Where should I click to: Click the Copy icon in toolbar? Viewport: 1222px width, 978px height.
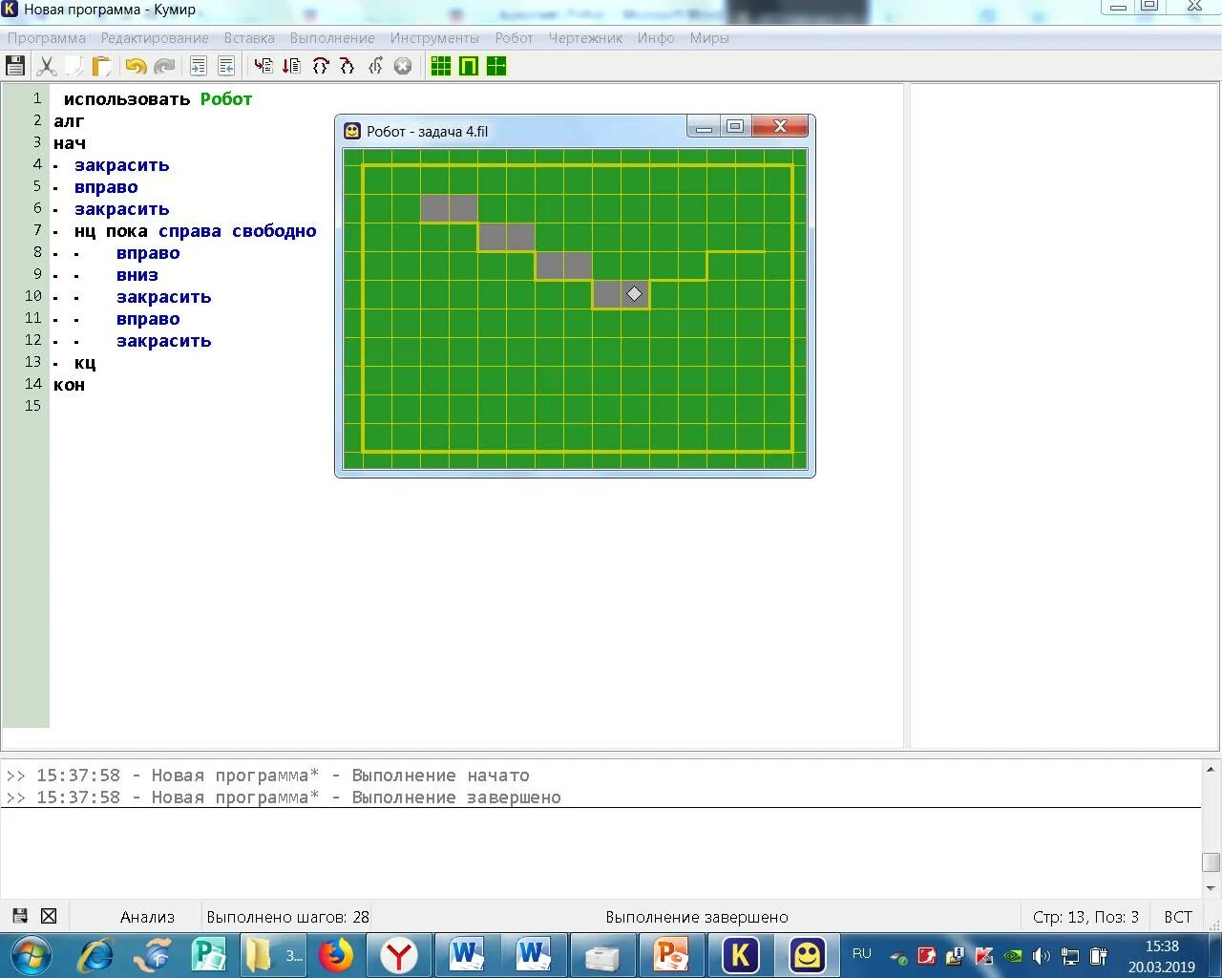tap(74, 66)
